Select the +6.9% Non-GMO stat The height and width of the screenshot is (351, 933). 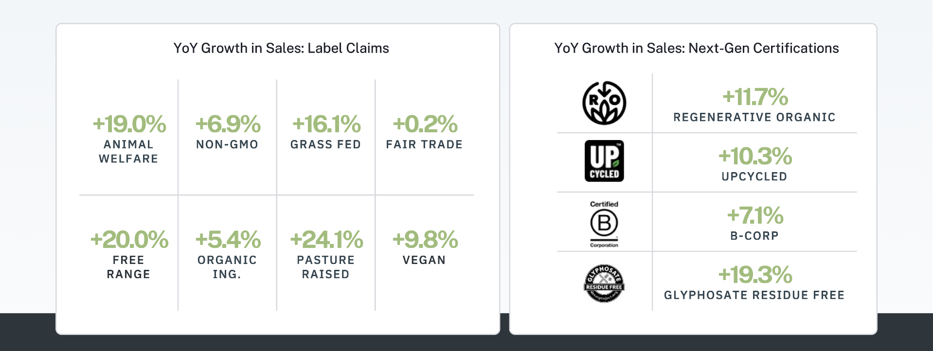228,131
